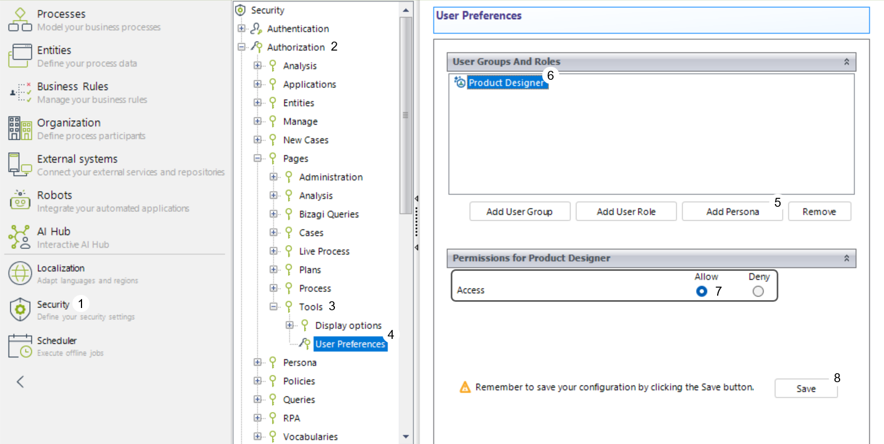Collapse the Pages tree node
The image size is (884, 444).
coord(257,158)
